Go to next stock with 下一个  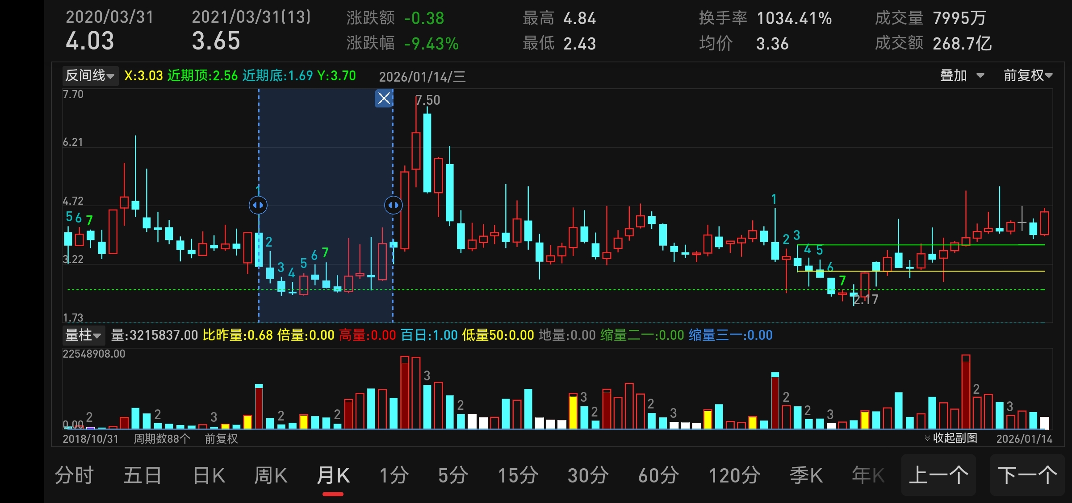click(x=1027, y=475)
